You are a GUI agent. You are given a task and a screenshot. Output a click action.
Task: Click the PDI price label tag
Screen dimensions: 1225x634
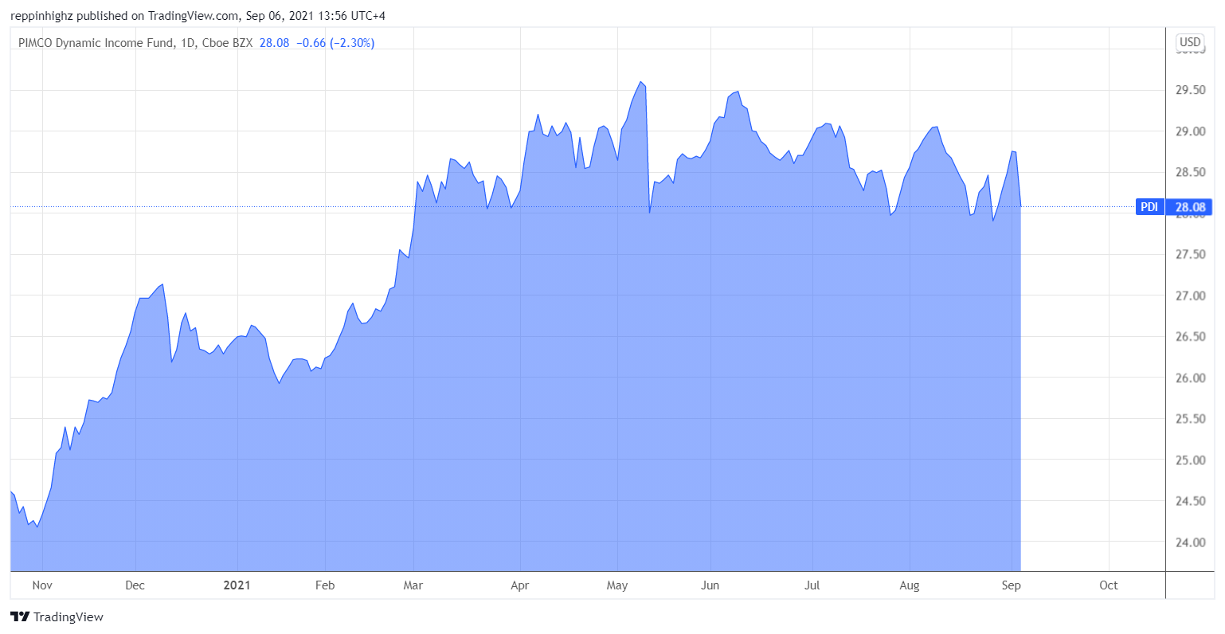pos(1149,207)
